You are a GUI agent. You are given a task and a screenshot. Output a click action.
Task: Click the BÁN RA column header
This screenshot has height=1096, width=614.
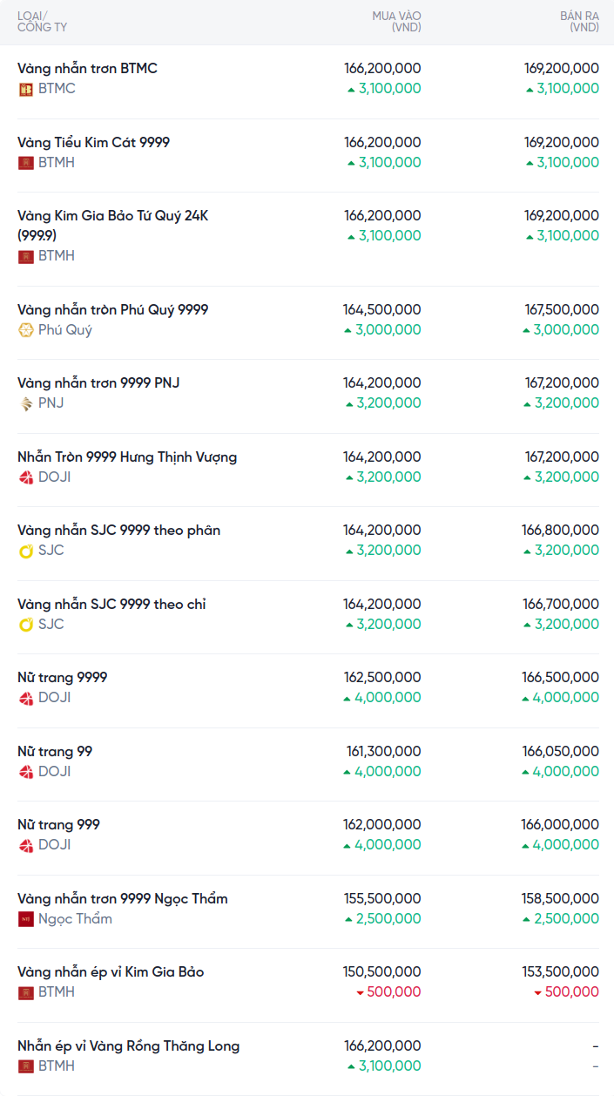[579, 22]
